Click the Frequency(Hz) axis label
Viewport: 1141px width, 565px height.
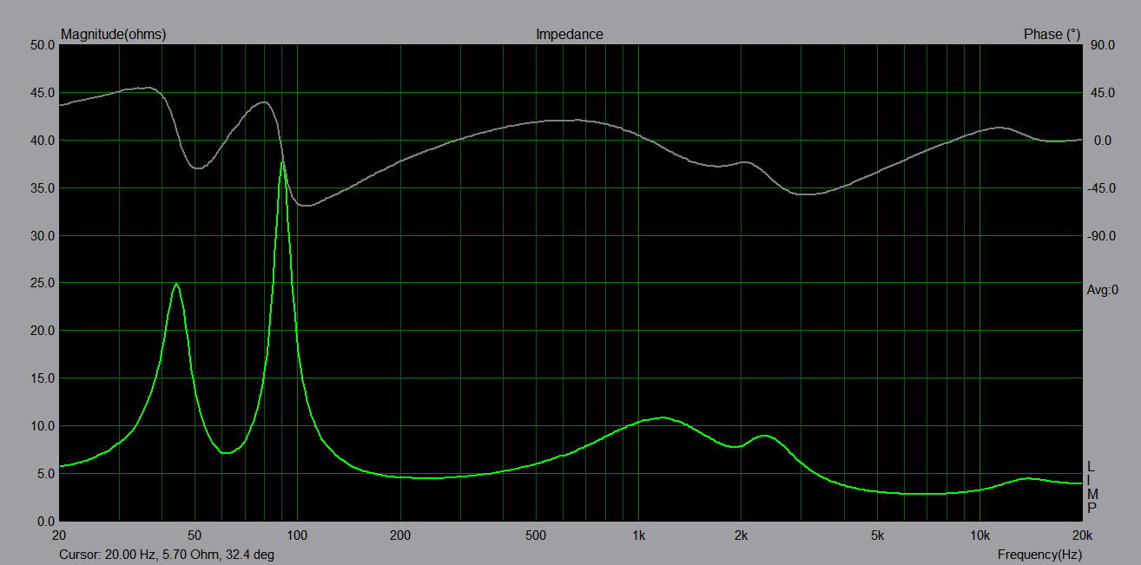[1039, 554]
